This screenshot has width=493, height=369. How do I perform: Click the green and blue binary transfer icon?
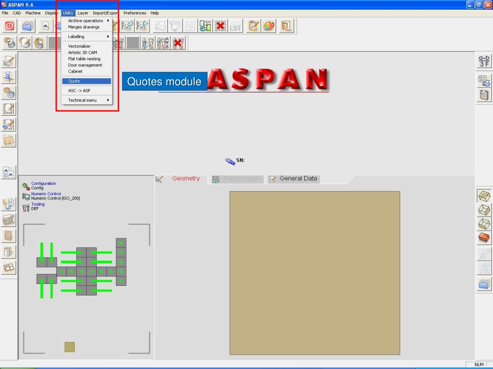coord(205,26)
